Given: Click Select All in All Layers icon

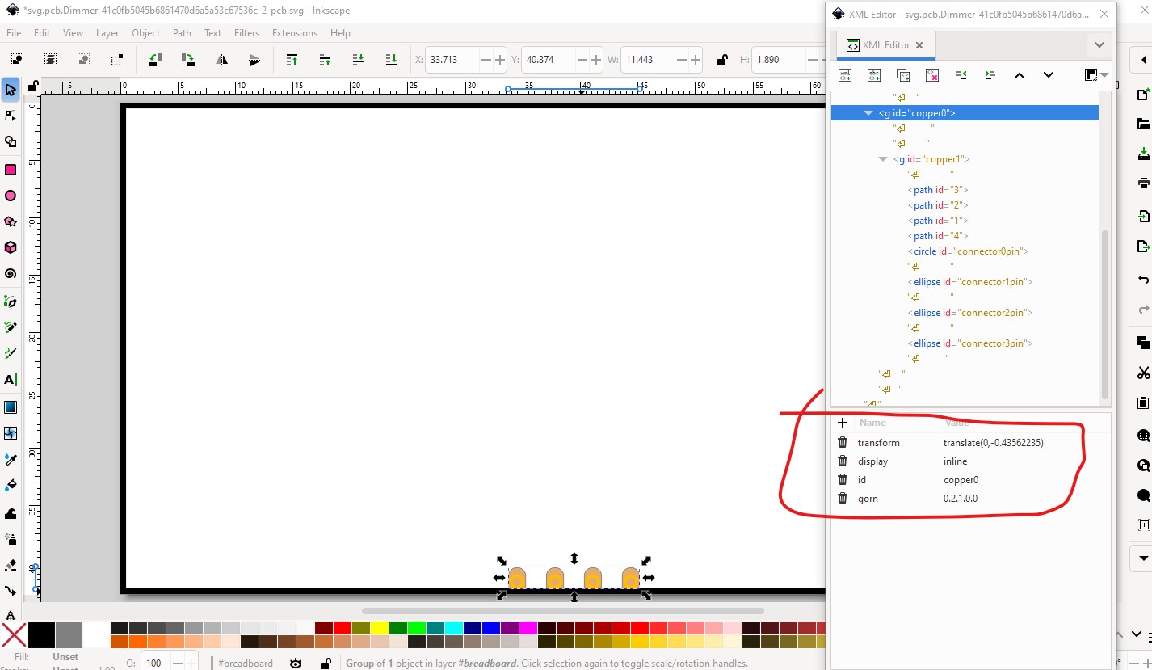Looking at the screenshot, I should click(x=50, y=60).
